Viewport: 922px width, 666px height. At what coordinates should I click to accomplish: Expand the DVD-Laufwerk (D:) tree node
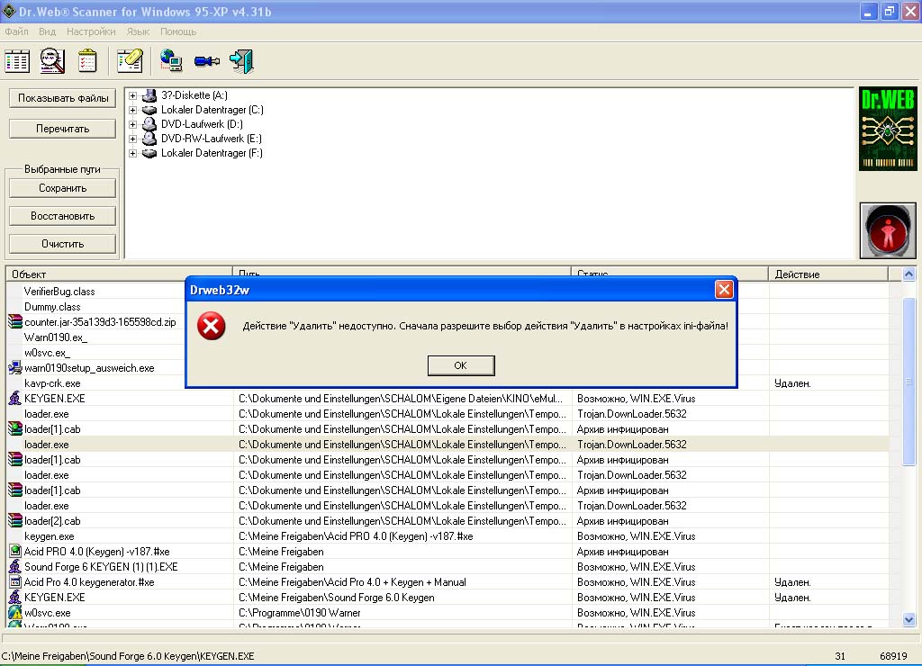133,124
